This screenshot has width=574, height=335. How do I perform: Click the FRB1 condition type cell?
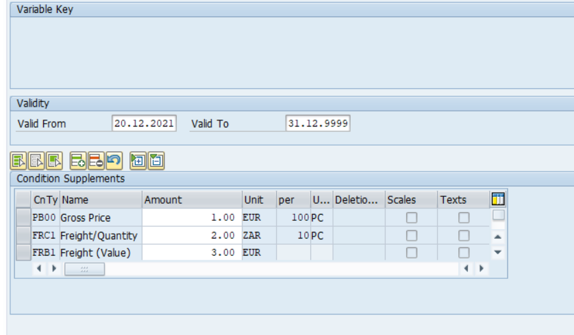coord(44,252)
